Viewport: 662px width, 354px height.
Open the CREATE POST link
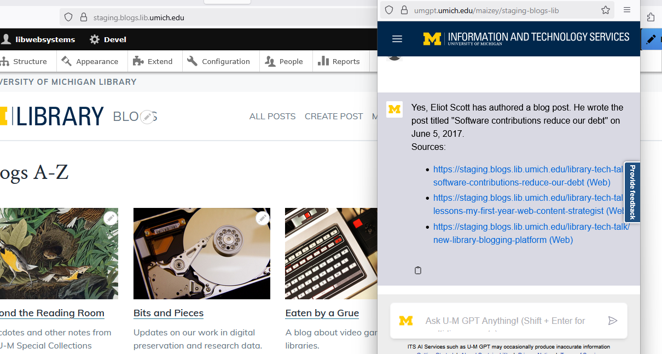click(334, 117)
